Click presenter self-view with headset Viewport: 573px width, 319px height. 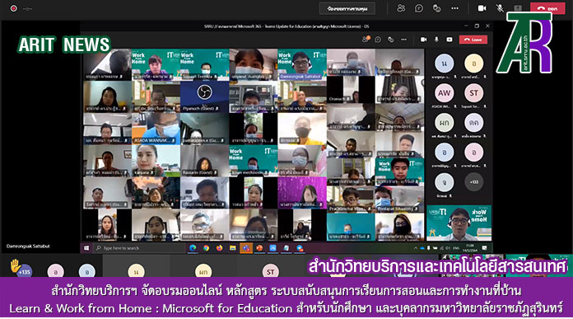pyautogui.click(x=459, y=223)
